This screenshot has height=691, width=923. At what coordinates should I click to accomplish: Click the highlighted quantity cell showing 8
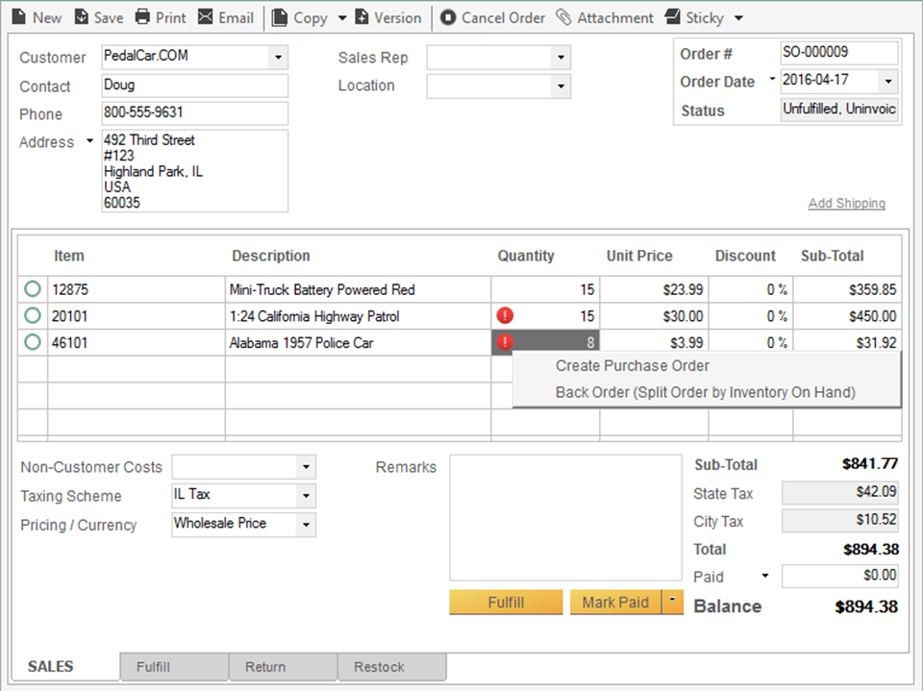pyautogui.click(x=545, y=342)
